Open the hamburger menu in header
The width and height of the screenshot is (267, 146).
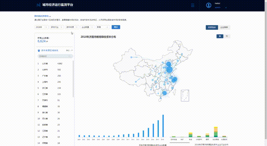(x=193, y=5)
